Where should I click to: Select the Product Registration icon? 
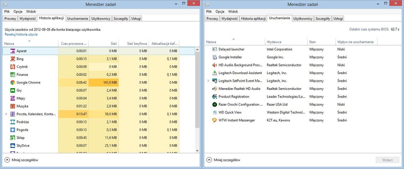pyautogui.click(x=214, y=97)
